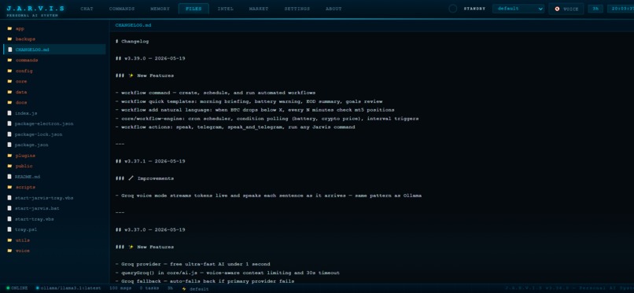
Task: Expand the commands folder row
Action: coord(54,60)
